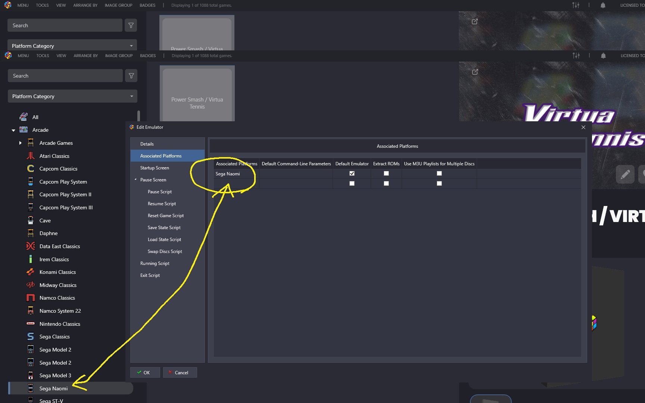Viewport: 645px width, 403px height.
Task: Select the Data East Classics icon
Action: (x=31, y=246)
